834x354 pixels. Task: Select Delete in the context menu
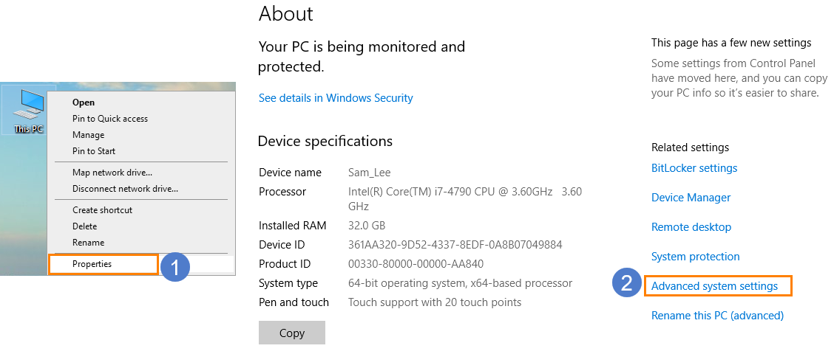coord(84,226)
